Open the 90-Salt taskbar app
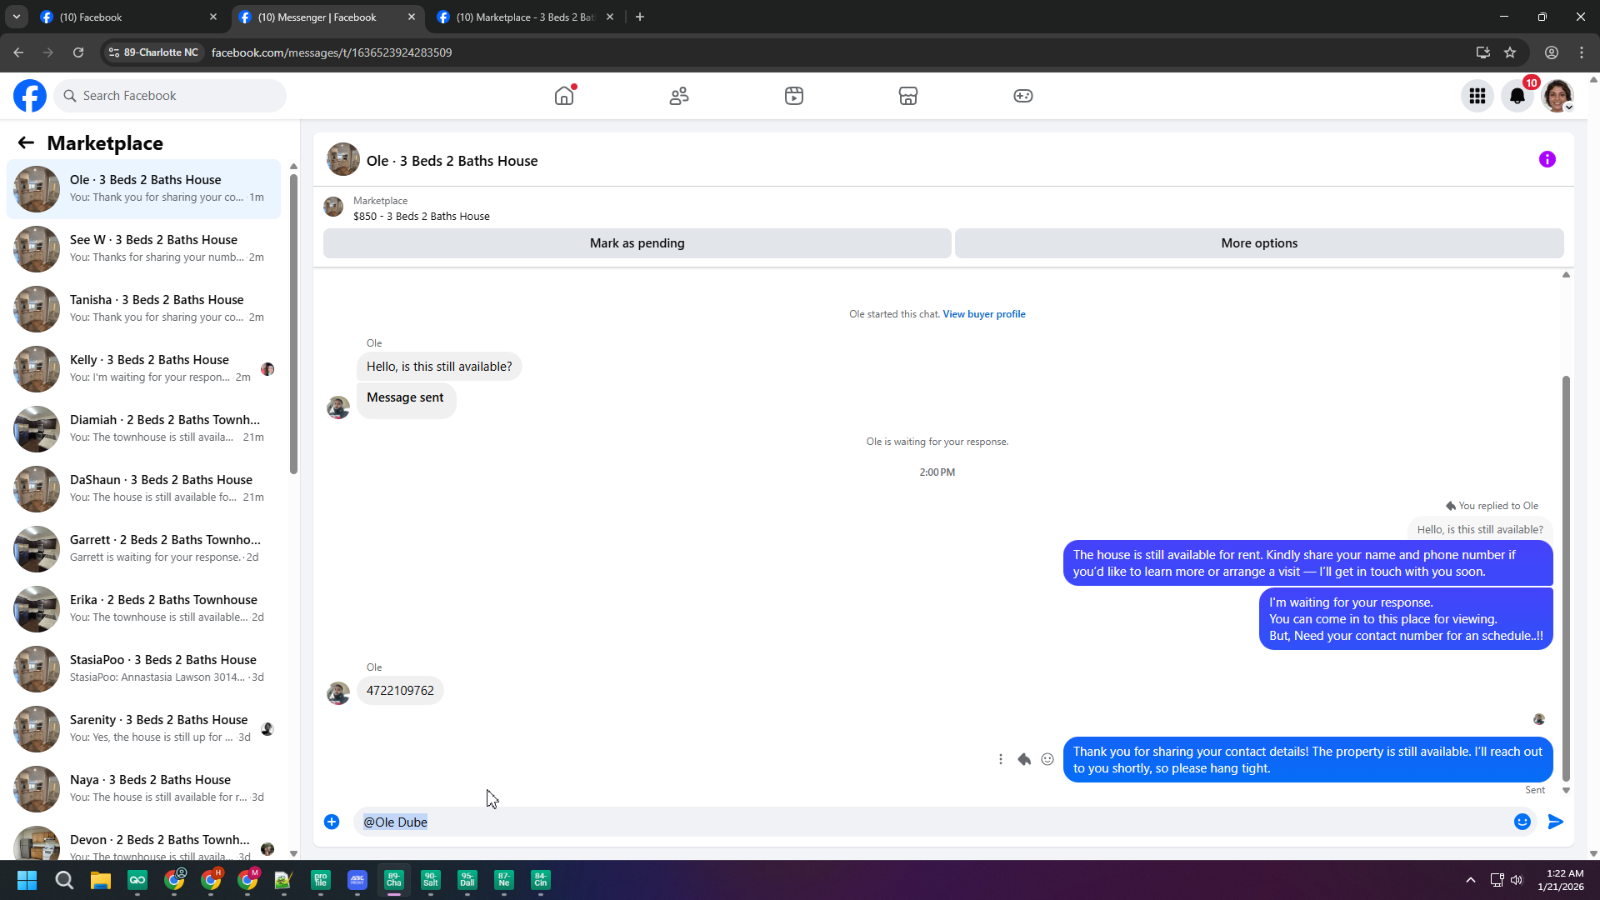This screenshot has width=1600, height=900. pyautogui.click(x=431, y=880)
